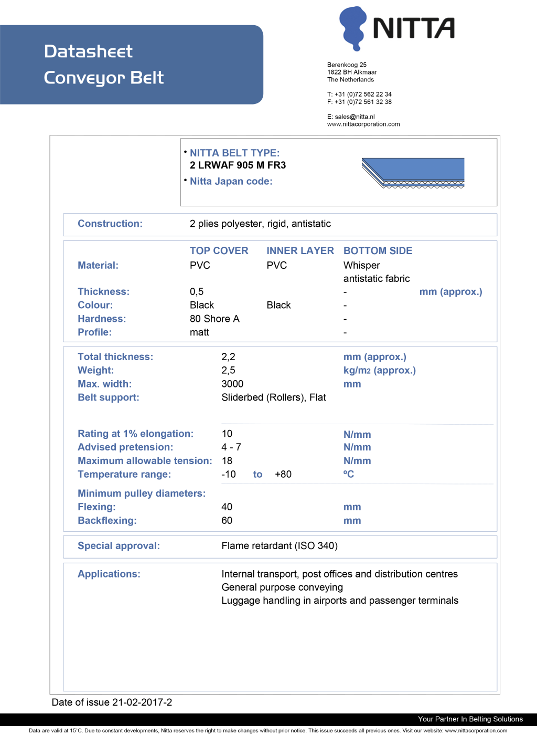Select the maximum tension value '18'
Image resolution: width=537 pixels, height=735 pixels.
coord(227,461)
